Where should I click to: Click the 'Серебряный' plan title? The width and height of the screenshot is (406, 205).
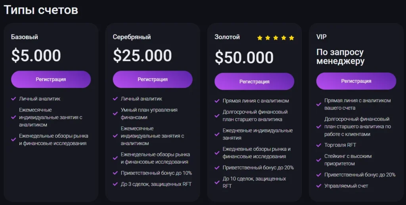tap(132, 37)
